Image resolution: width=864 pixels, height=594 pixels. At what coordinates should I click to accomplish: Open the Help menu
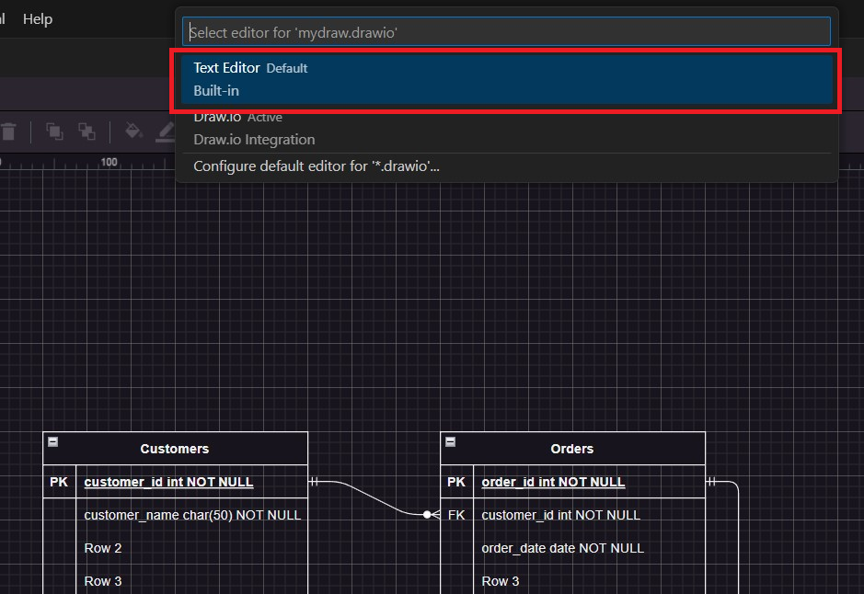pyautogui.click(x=37, y=18)
